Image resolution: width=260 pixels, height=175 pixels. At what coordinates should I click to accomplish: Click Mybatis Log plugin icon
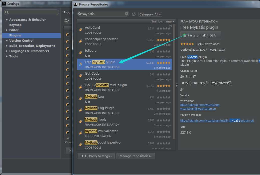coord(81,99)
